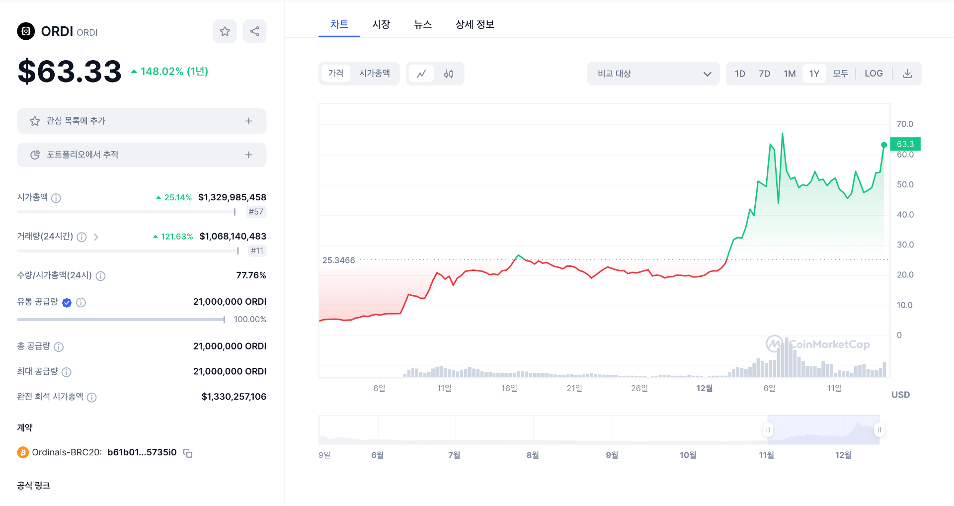954x506 pixels.
Task: Set chart range to 모두
Action: pyautogui.click(x=840, y=74)
